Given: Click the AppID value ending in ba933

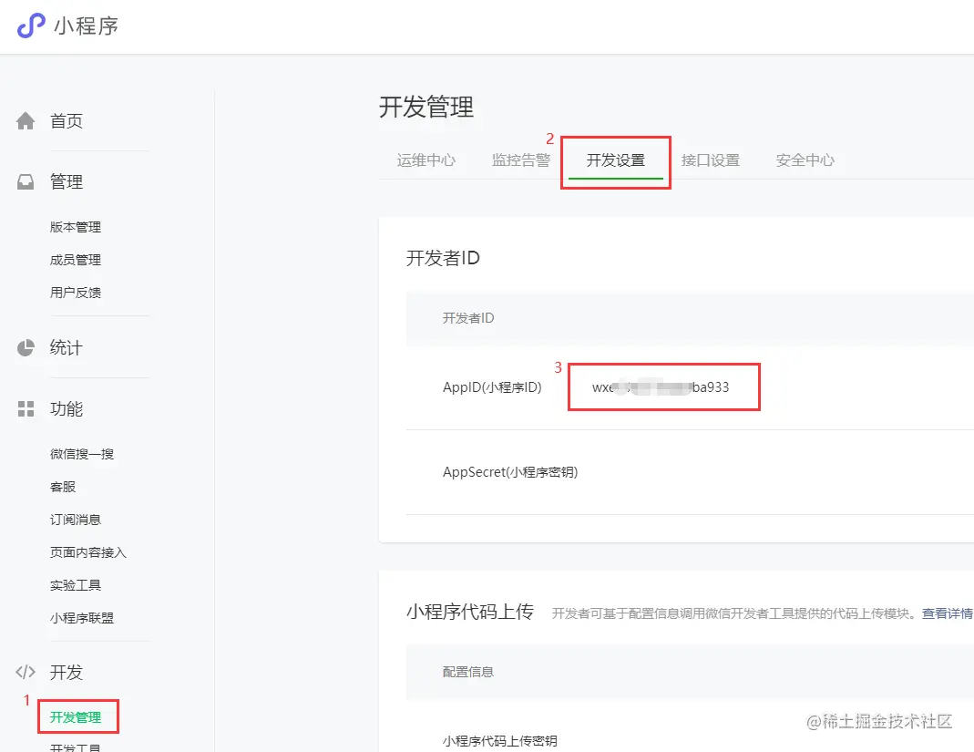Looking at the screenshot, I should [x=661, y=387].
